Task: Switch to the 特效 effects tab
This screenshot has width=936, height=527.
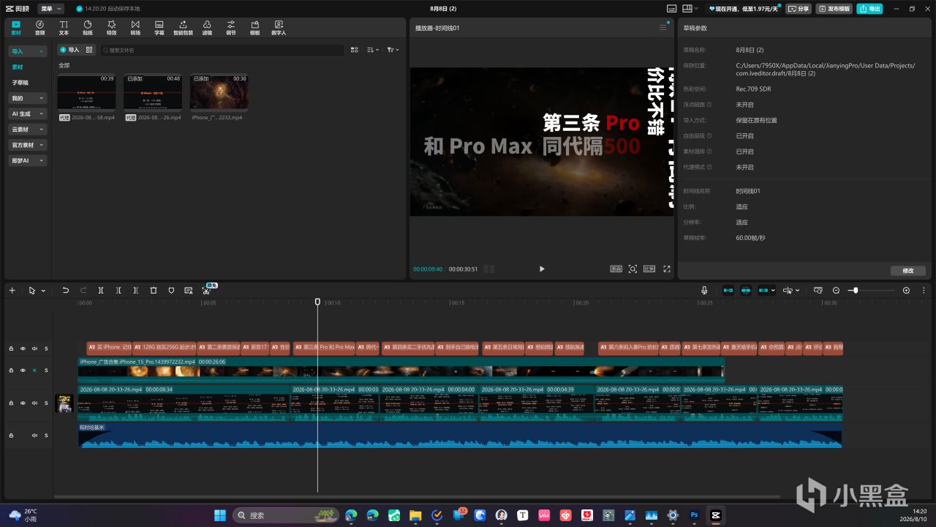Action: click(111, 28)
